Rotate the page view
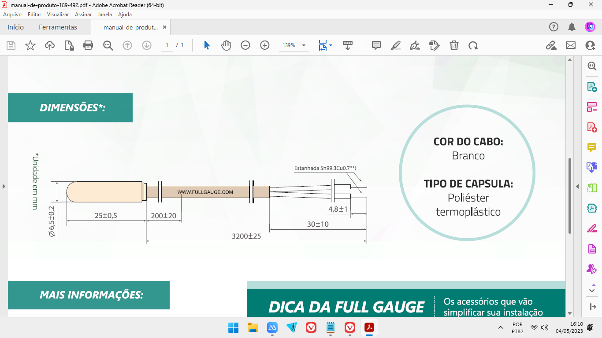Viewport: 602px width, 338px height. [473, 45]
